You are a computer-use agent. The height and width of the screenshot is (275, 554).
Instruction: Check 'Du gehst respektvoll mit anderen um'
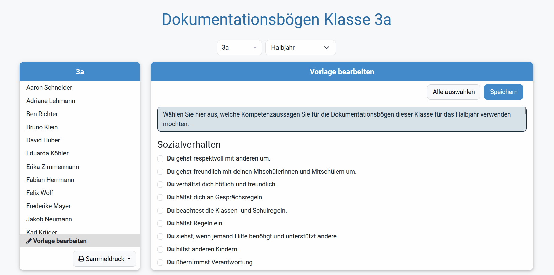tap(160, 158)
